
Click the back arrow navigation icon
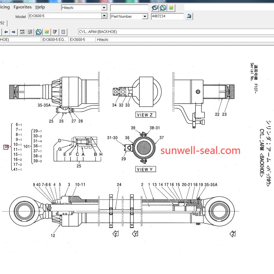click(6, 32)
